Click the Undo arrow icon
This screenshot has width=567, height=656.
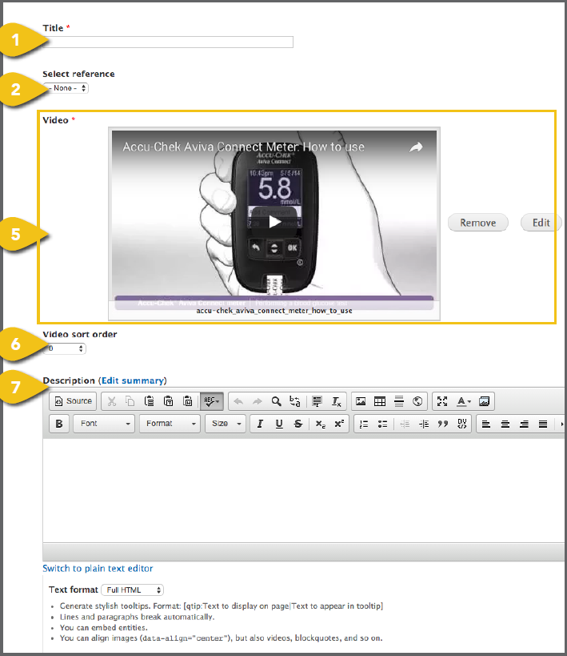pos(238,401)
